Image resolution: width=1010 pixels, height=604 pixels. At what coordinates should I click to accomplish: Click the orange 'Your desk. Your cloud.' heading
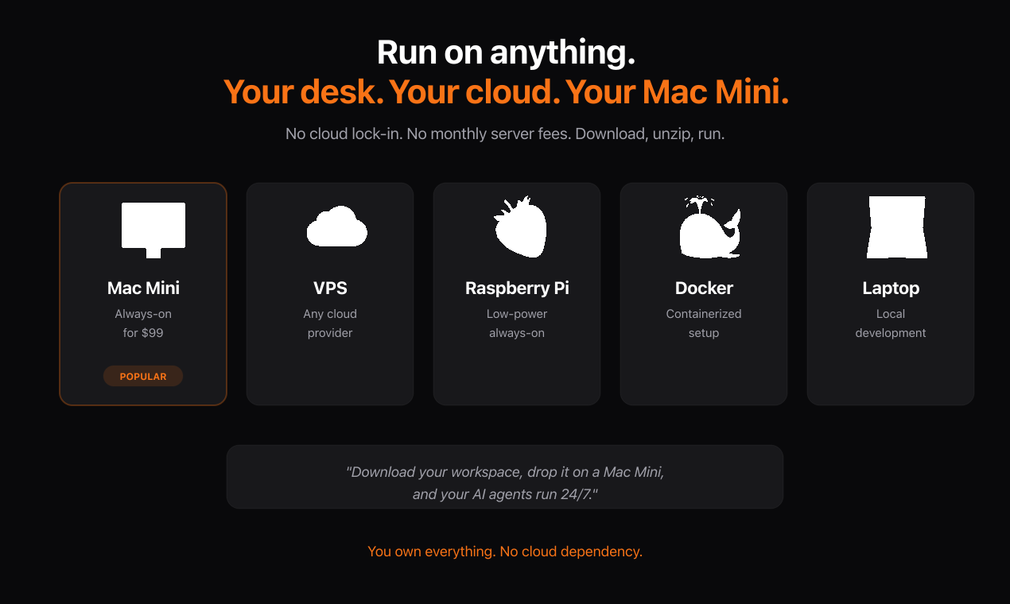pos(506,92)
